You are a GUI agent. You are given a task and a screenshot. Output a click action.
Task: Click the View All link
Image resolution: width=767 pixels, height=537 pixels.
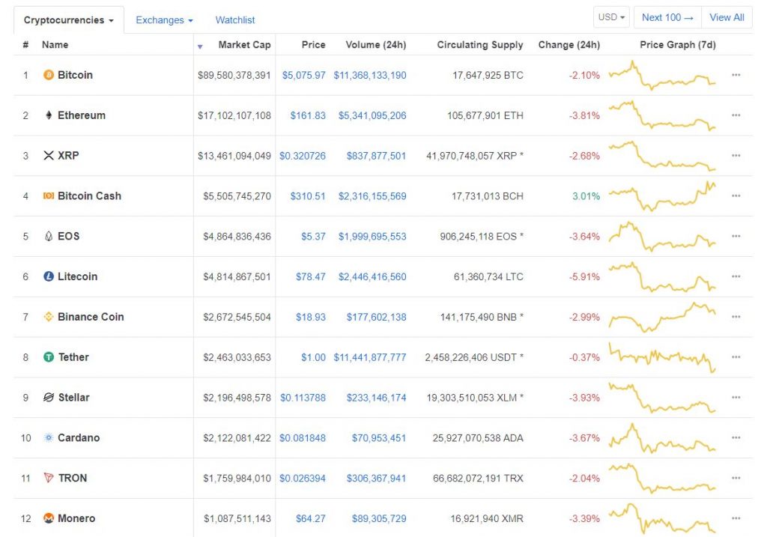727,16
